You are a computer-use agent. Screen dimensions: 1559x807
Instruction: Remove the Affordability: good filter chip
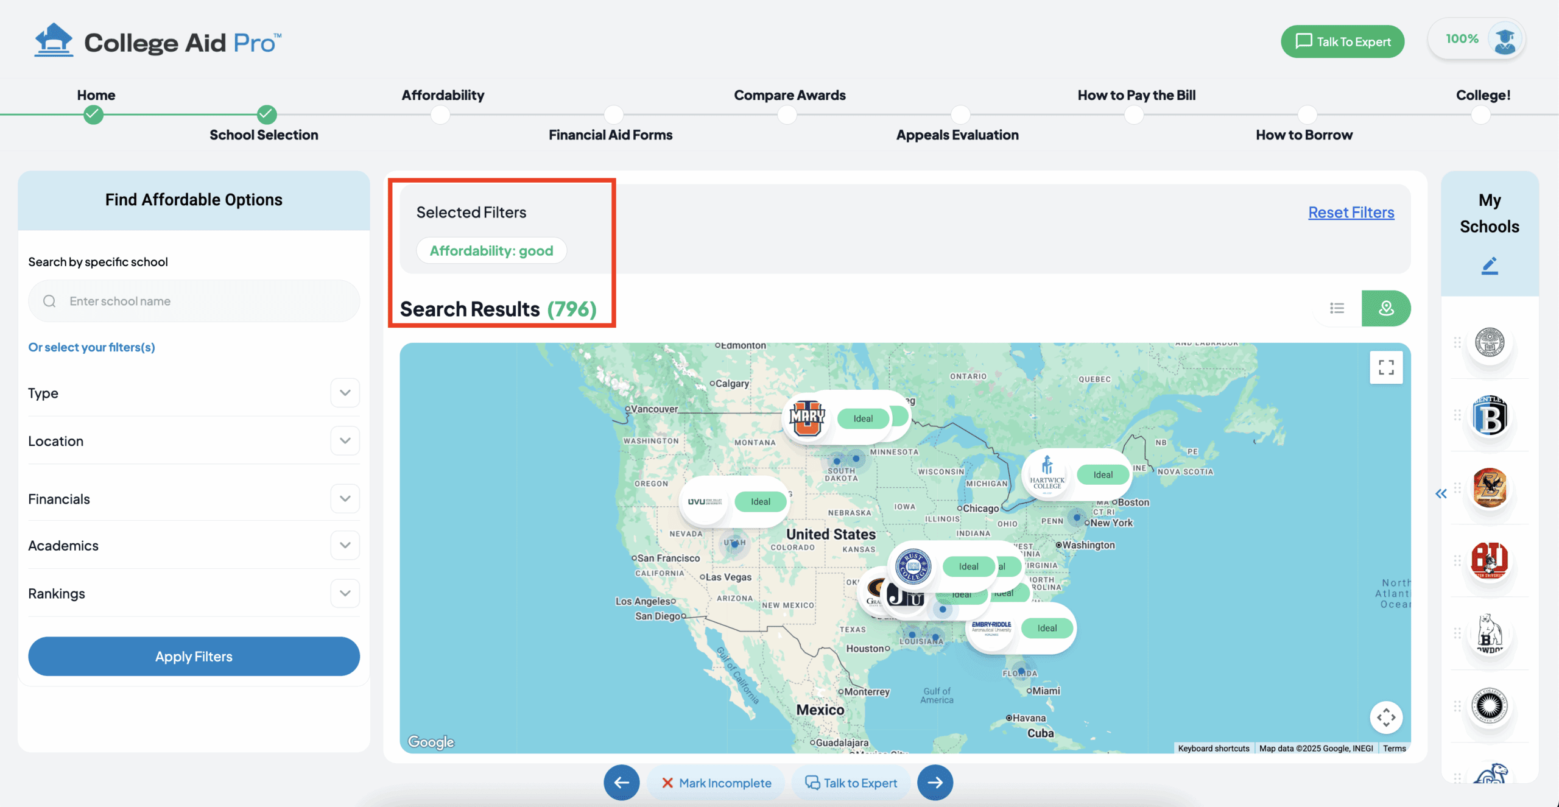[x=491, y=251]
